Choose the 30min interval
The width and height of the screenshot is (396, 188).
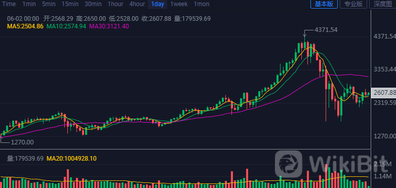(x=93, y=4)
